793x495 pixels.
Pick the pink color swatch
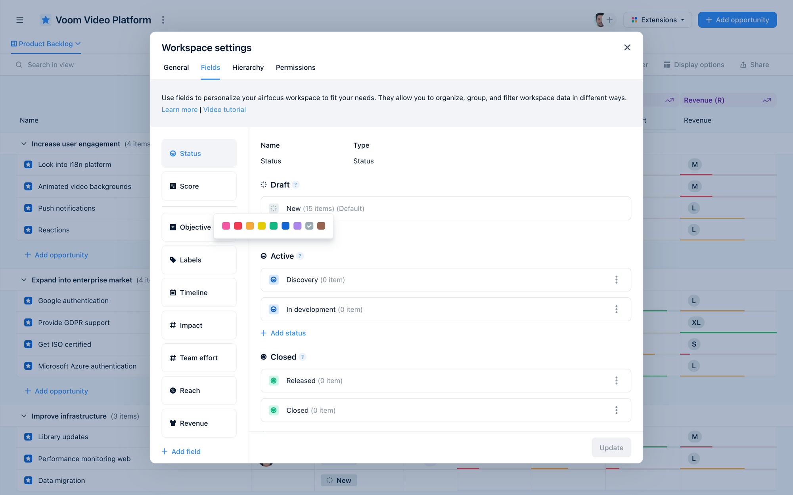pyautogui.click(x=226, y=226)
